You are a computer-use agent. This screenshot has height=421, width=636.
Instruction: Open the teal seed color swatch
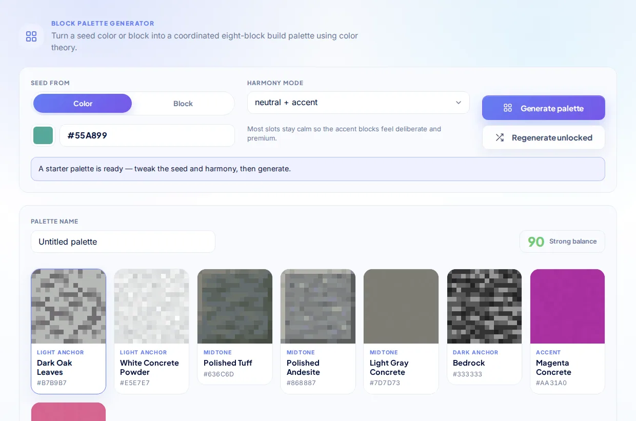(x=43, y=135)
